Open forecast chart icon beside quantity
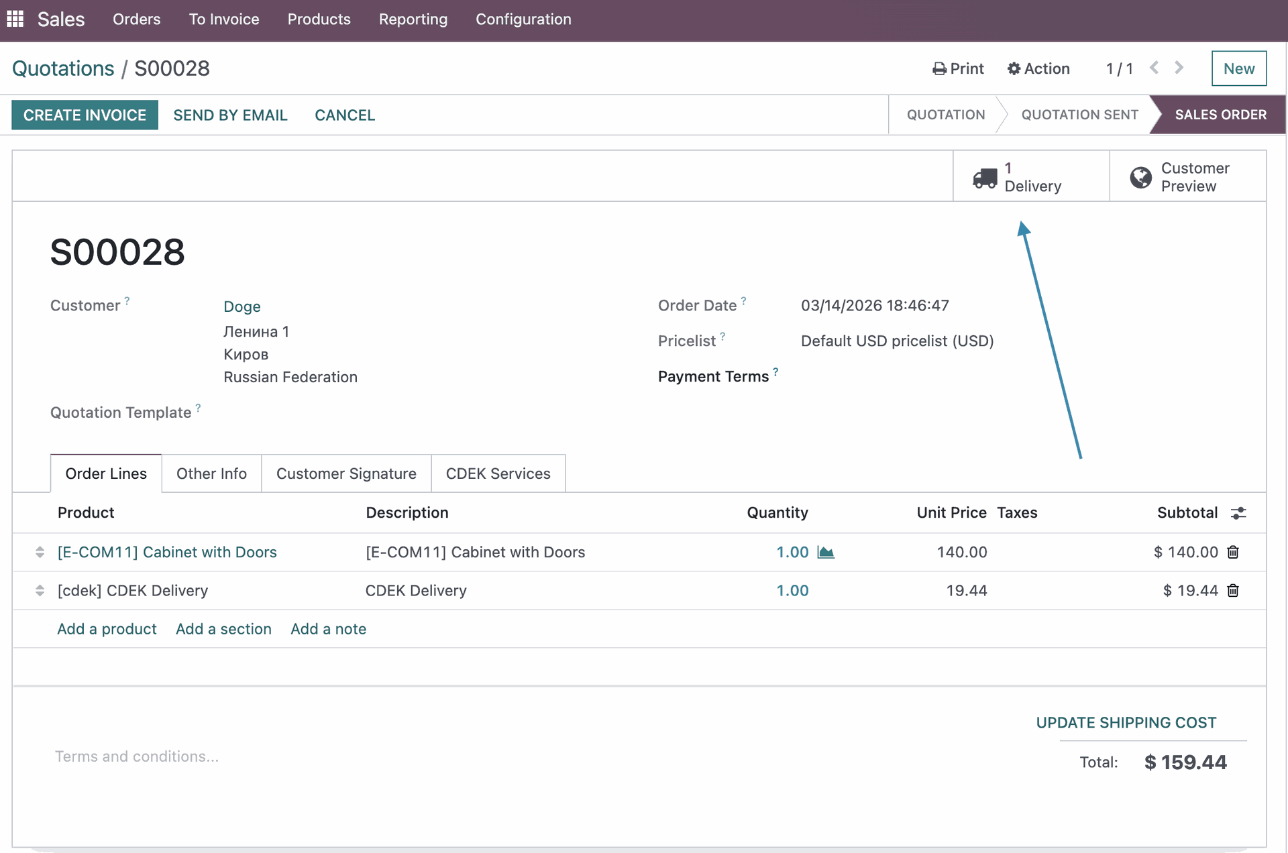Screen dimensions: 1288x853 click(826, 552)
